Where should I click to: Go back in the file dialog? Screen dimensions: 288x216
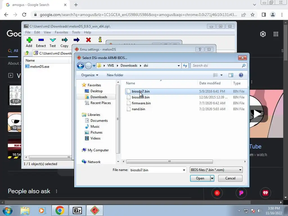(80, 66)
